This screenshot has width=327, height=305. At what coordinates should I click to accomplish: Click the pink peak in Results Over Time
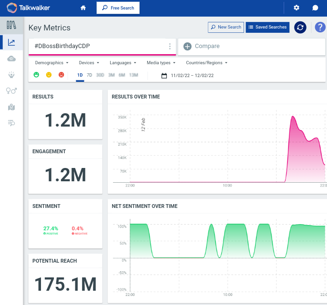[x=293, y=117]
